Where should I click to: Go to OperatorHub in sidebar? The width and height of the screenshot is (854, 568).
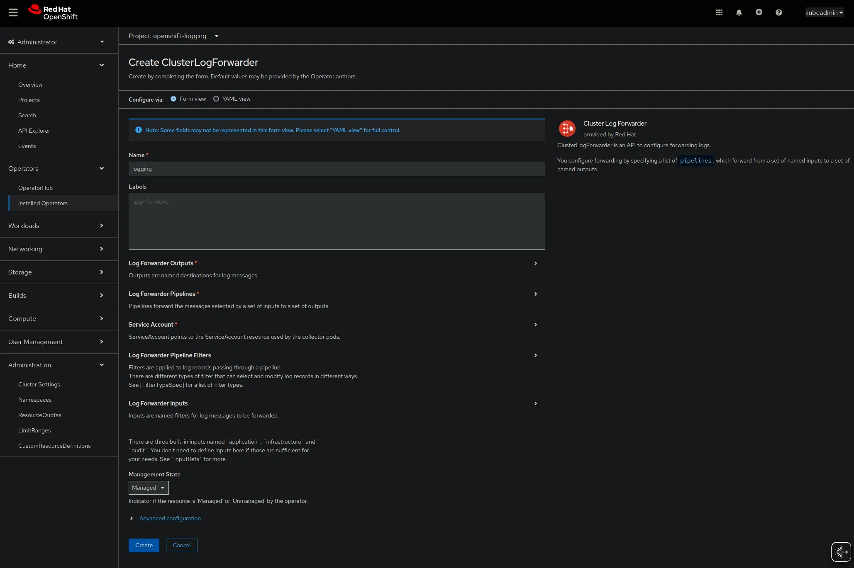coord(35,188)
